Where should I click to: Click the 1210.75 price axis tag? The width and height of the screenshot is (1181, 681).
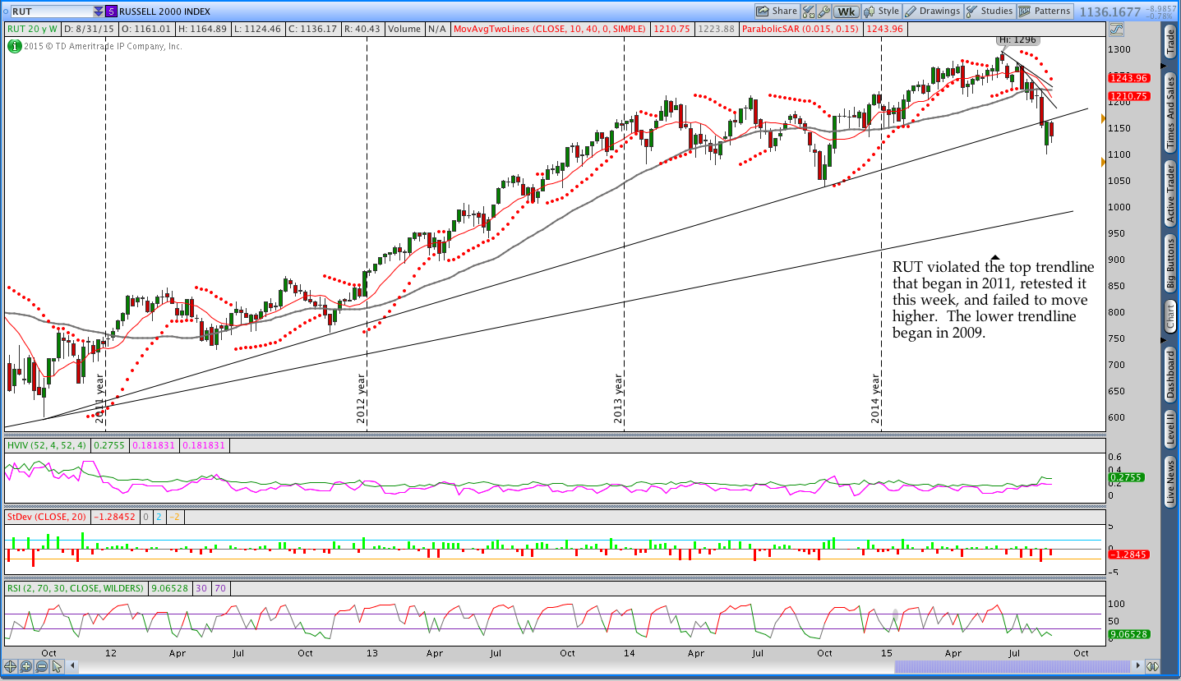[x=1128, y=96]
